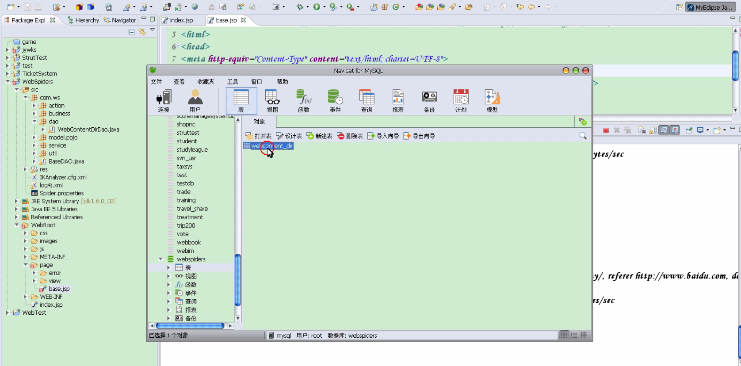Click 导出向导 (Export Wizard) button

(419, 136)
